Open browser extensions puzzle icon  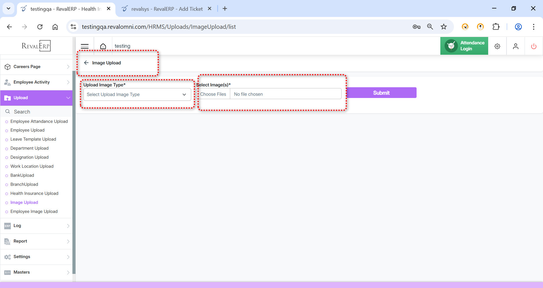(x=496, y=27)
